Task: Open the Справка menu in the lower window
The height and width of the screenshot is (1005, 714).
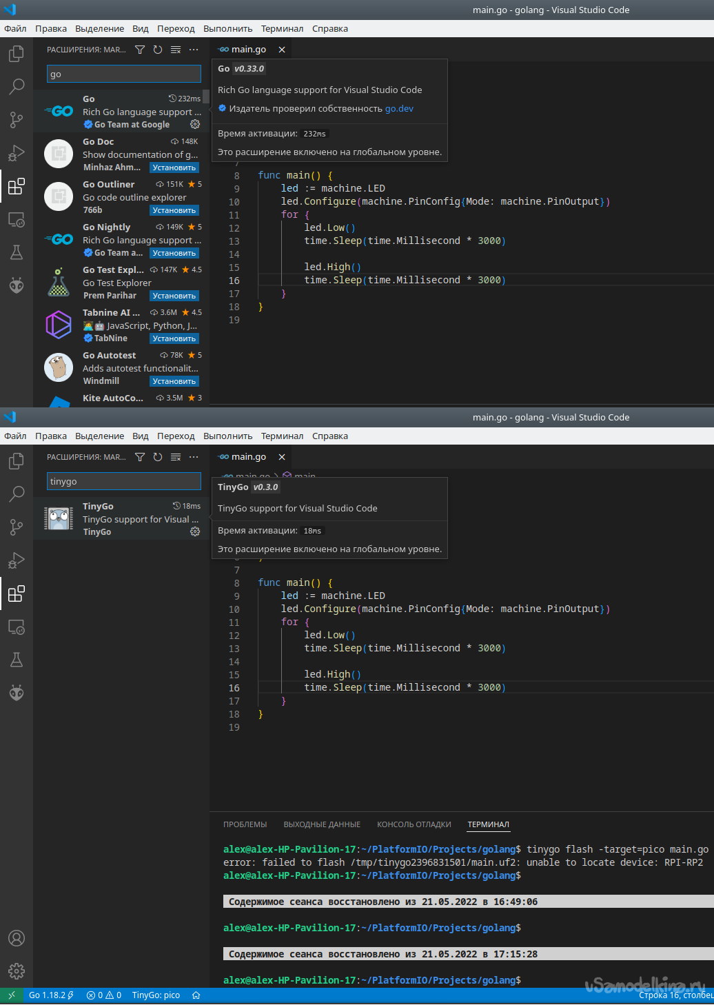Action: tap(330, 436)
